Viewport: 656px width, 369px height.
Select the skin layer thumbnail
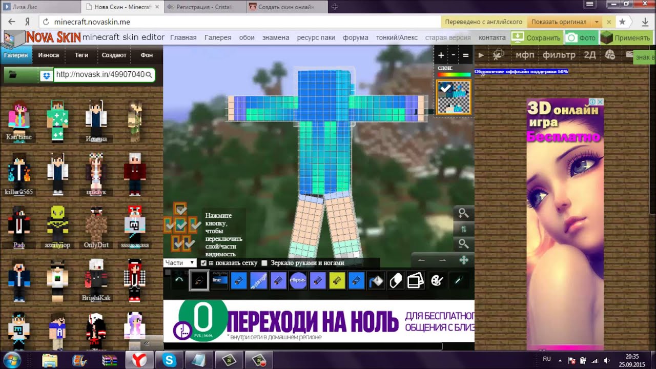coord(454,97)
